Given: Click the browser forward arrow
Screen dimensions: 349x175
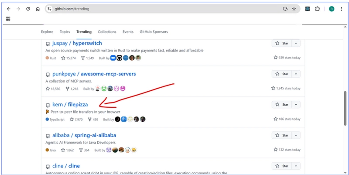Looking at the screenshot, I should (x=18, y=9).
